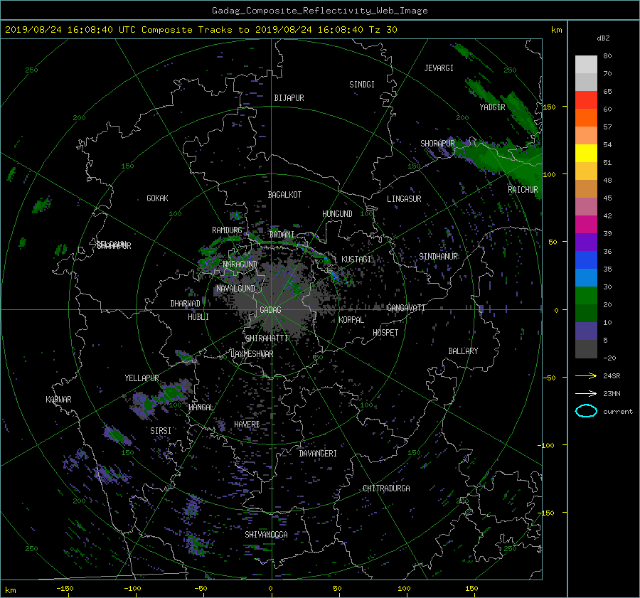
Task: Click the RAICHUR city label
Action: pos(523,190)
